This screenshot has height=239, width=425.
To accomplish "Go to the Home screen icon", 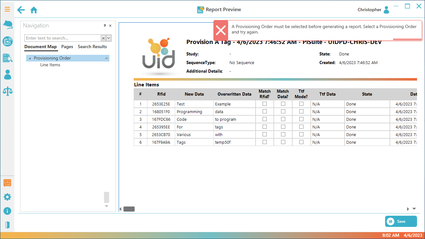I will (x=34, y=10).
